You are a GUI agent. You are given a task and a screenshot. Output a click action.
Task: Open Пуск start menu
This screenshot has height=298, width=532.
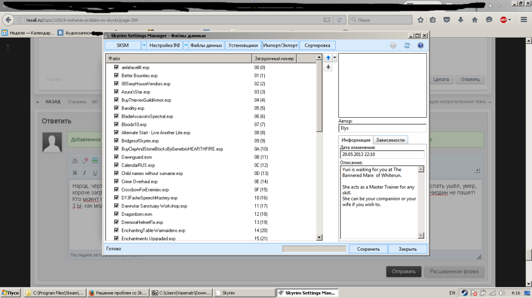(11, 293)
